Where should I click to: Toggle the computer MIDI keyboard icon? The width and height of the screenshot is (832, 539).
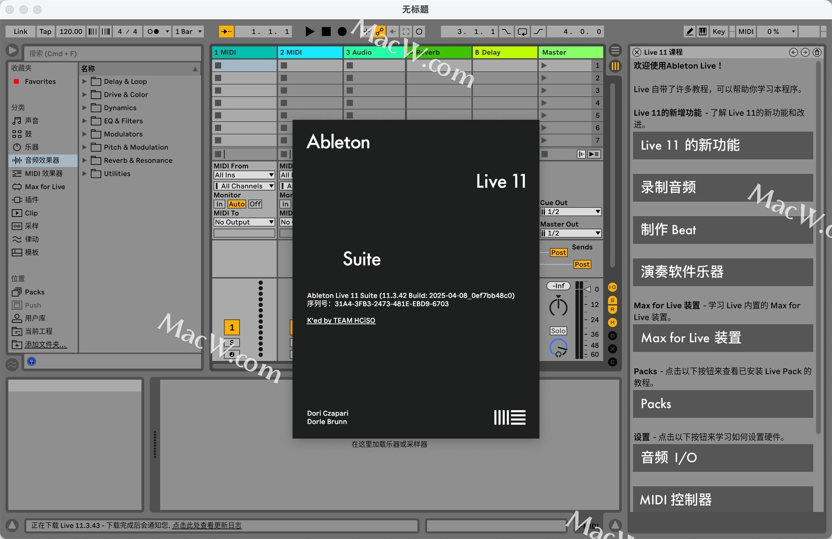[x=703, y=32]
